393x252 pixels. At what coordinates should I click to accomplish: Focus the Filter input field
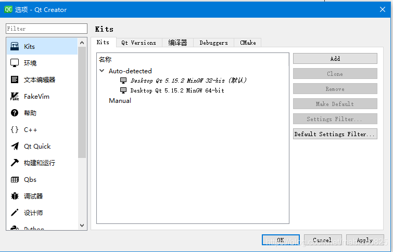[x=47, y=29]
